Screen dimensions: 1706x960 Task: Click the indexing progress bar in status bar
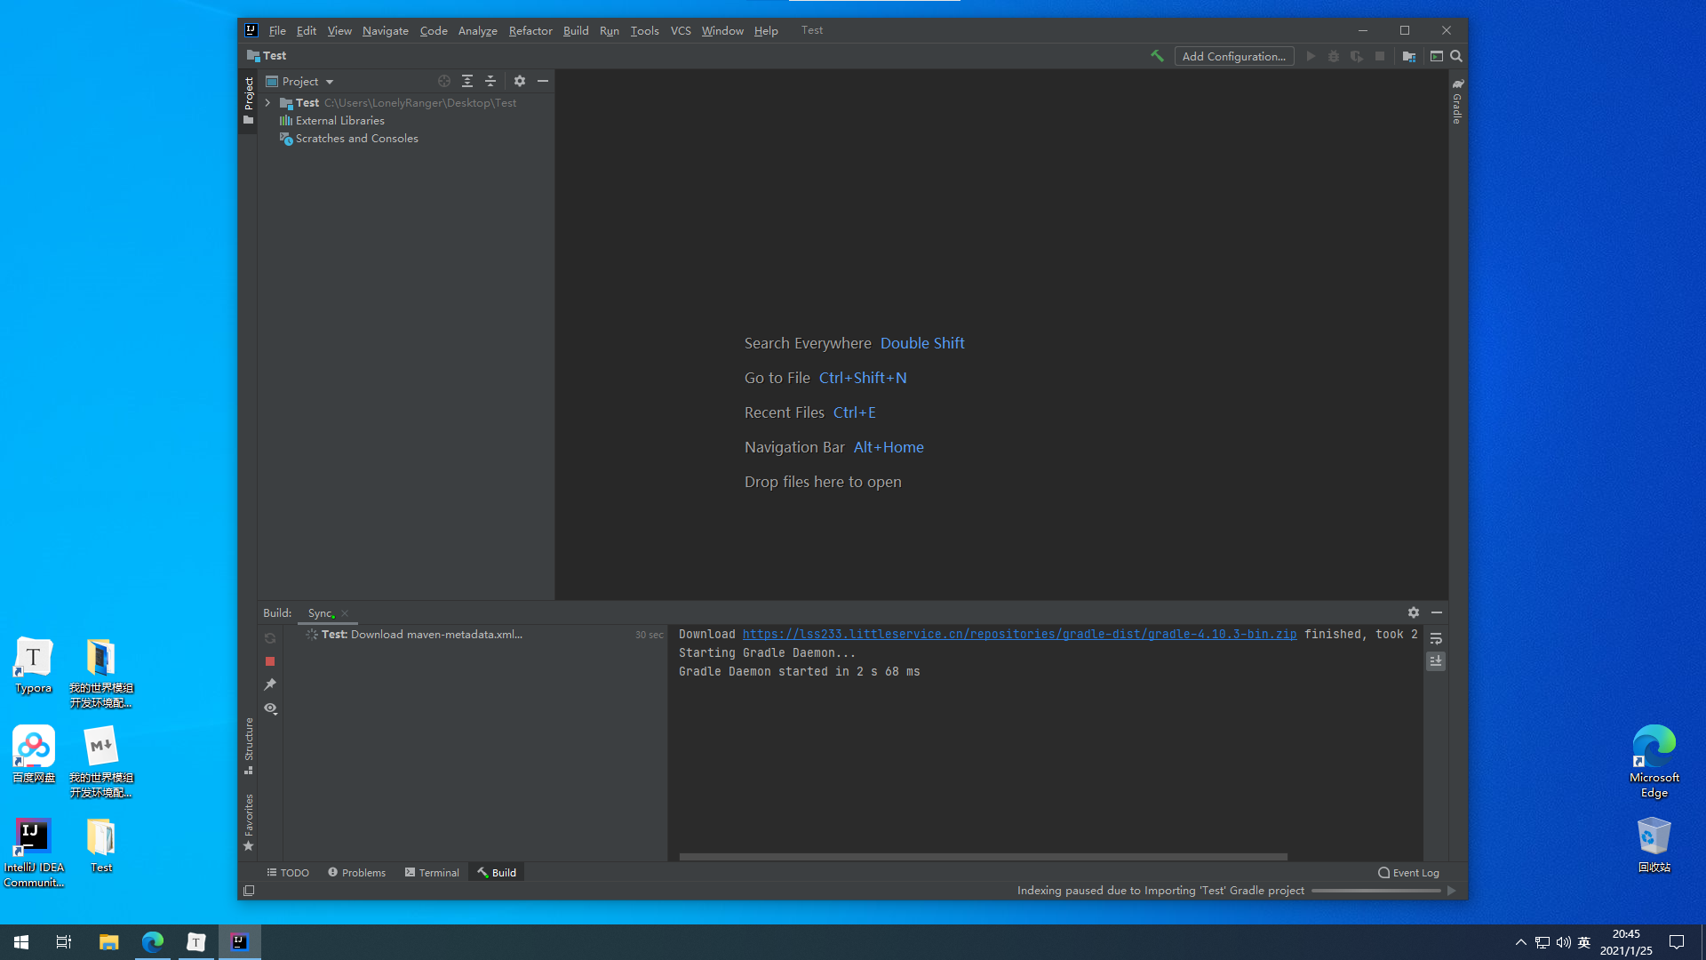[1375, 891]
